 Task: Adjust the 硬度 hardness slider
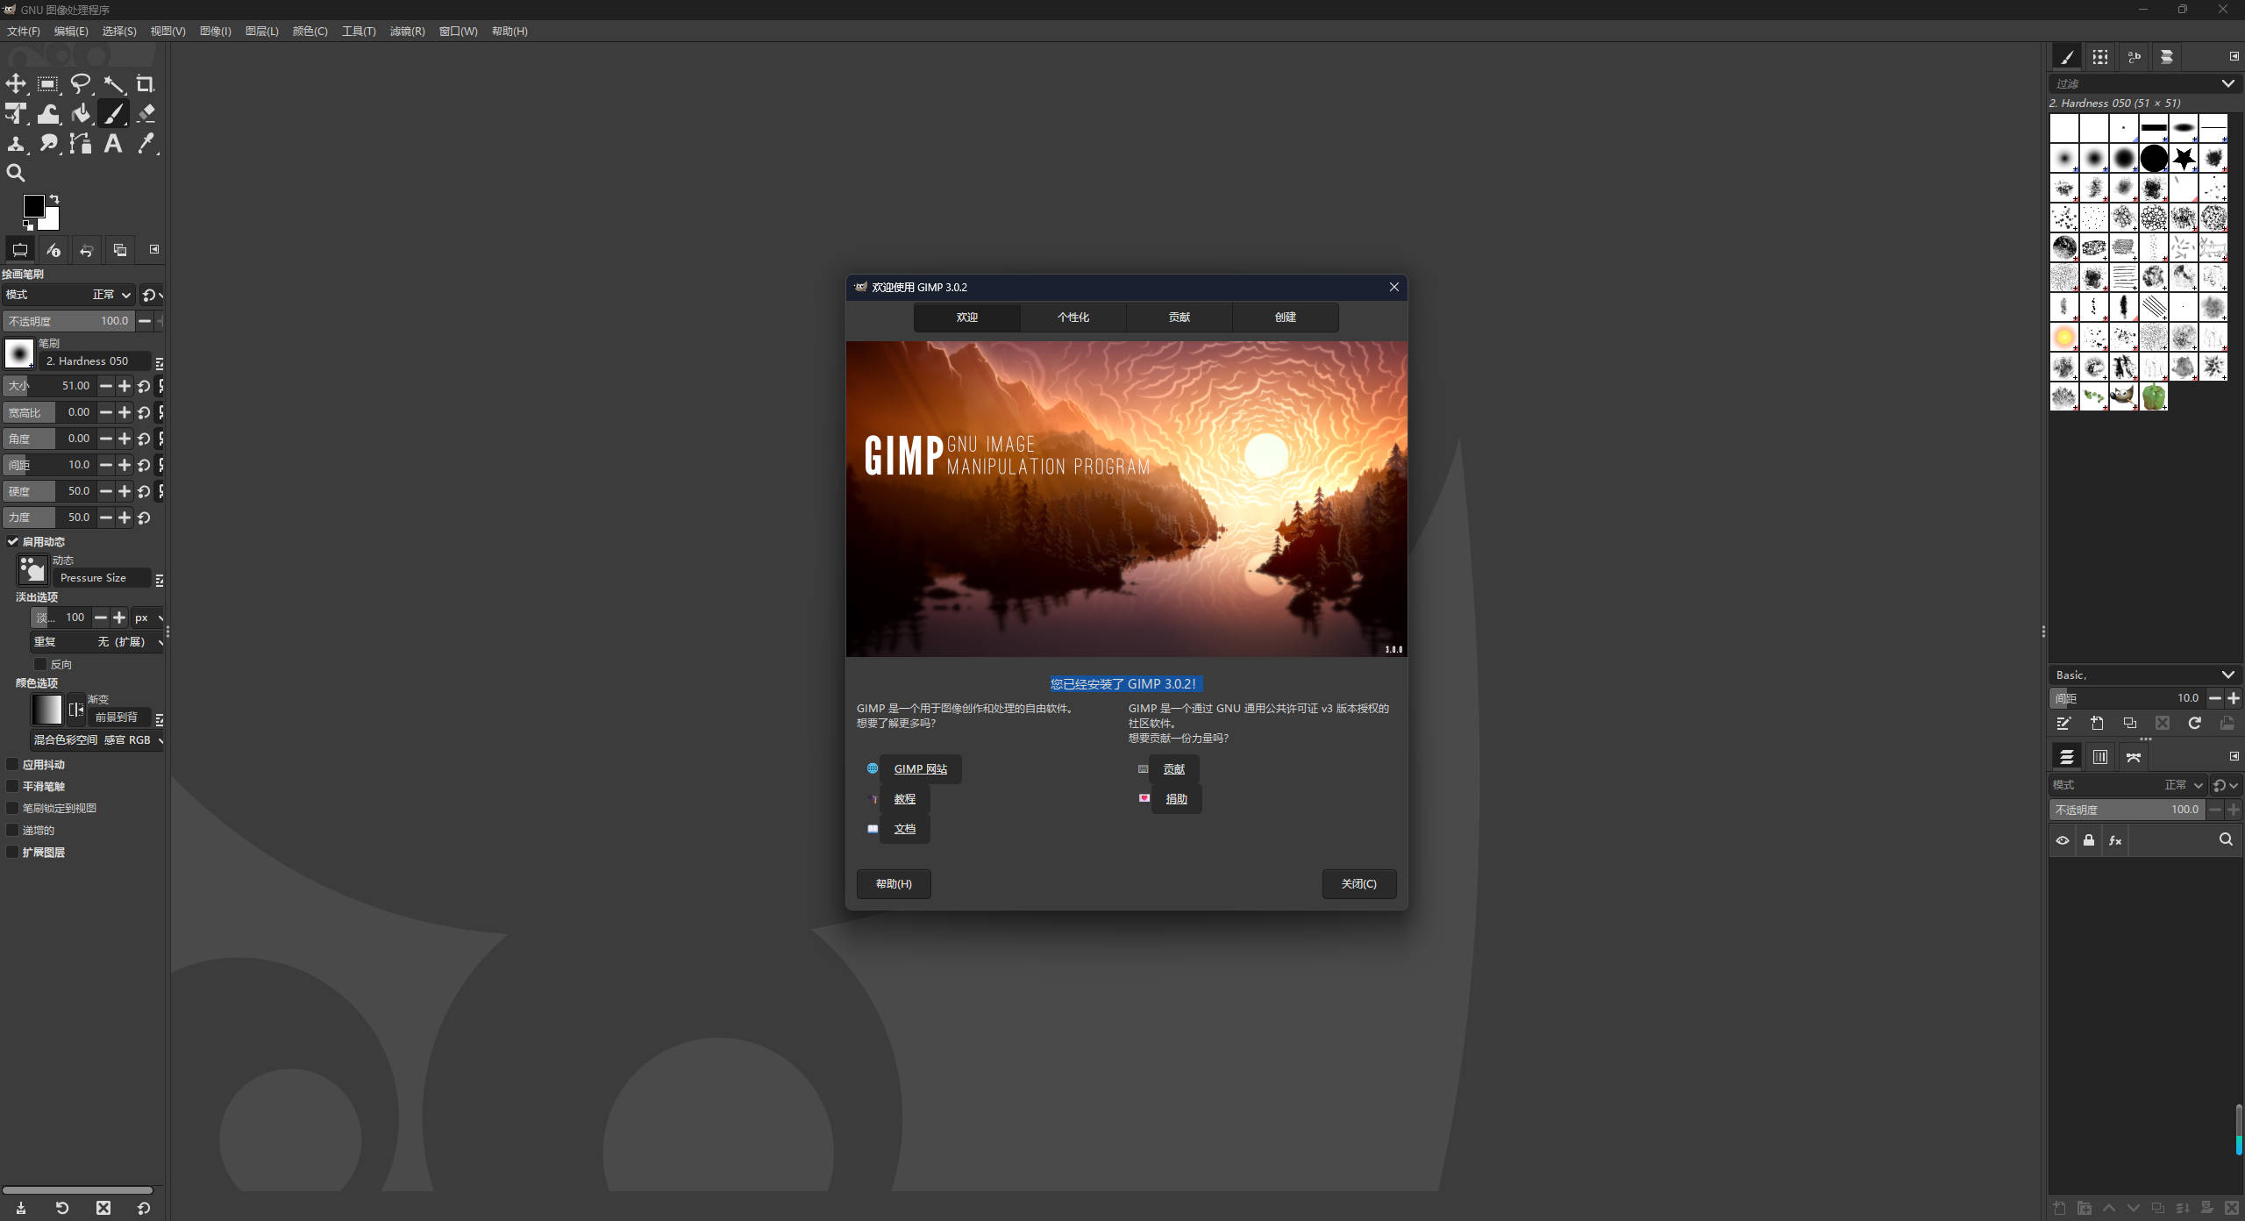(48, 491)
